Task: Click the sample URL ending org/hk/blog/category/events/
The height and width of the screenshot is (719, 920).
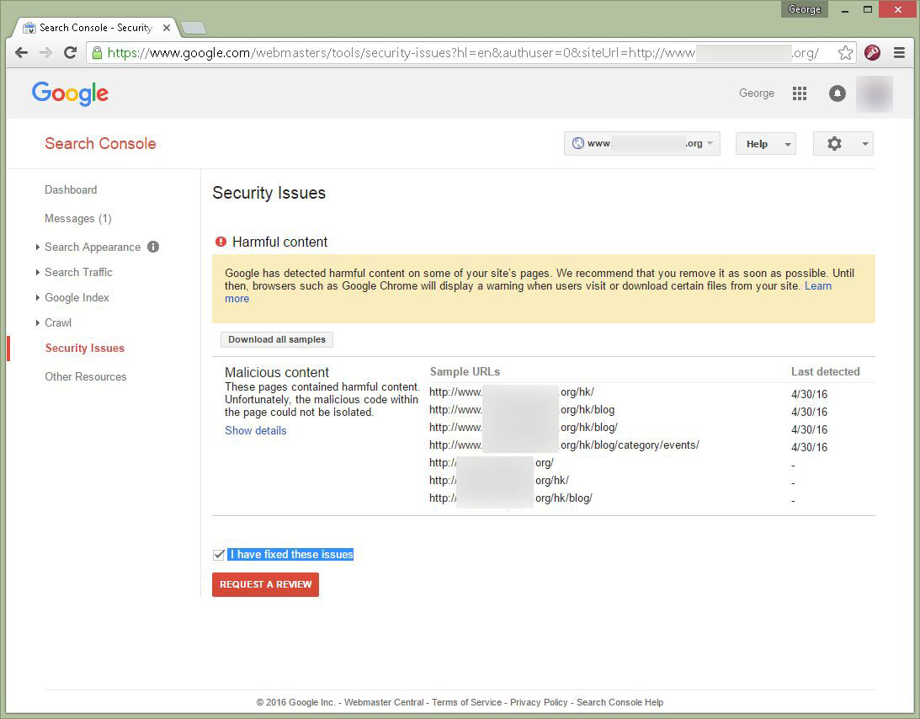Action: pos(564,445)
